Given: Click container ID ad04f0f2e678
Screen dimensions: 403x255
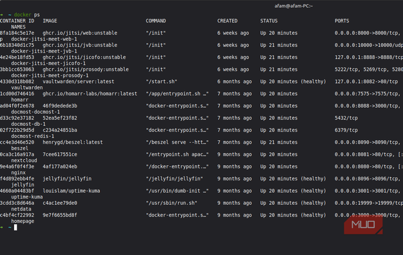Looking at the screenshot, I should 17,106.
